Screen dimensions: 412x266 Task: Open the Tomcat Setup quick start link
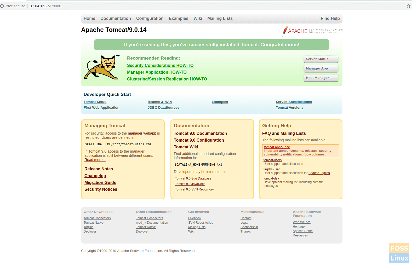tap(95, 102)
